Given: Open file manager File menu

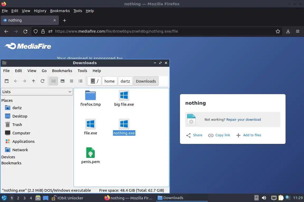Looking at the screenshot, I should tap(6, 71).
